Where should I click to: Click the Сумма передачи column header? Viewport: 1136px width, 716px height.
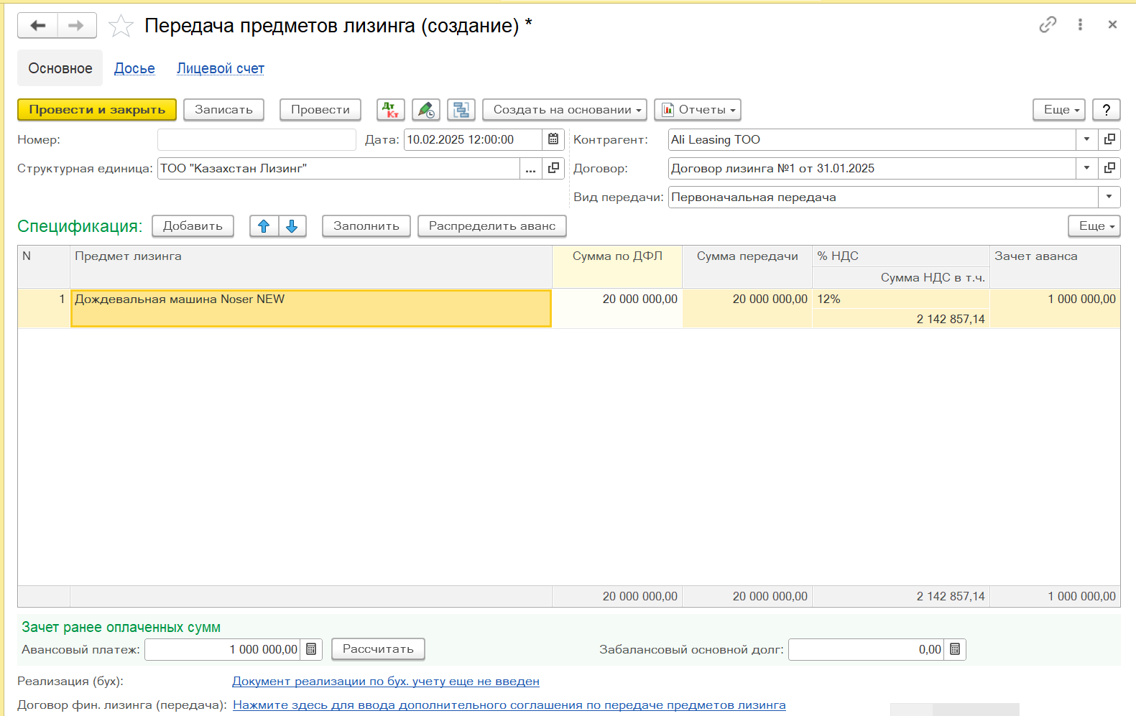[x=747, y=266]
